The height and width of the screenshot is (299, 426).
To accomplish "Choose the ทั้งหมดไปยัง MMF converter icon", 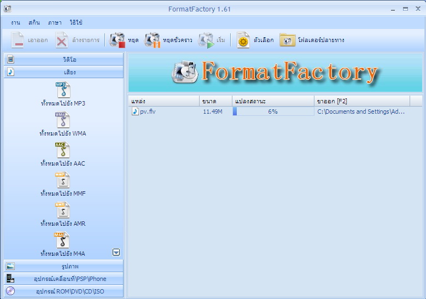I will pyautogui.click(x=63, y=180).
